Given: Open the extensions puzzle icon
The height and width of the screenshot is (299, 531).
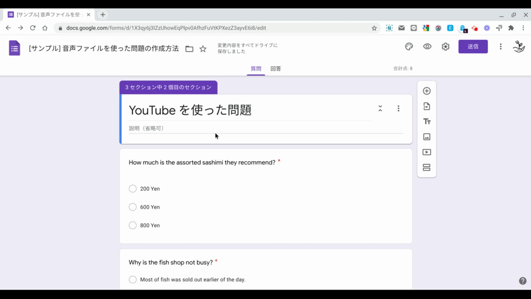Looking at the screenshot, I should [511, 28].
